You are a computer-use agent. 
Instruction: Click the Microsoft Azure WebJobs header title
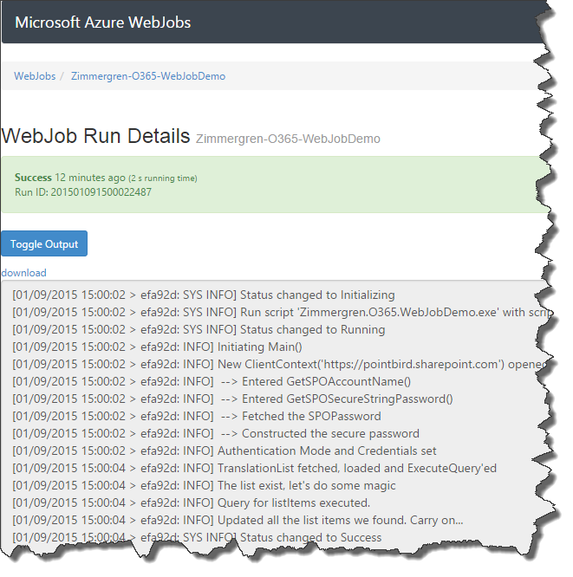pos(102,23)
